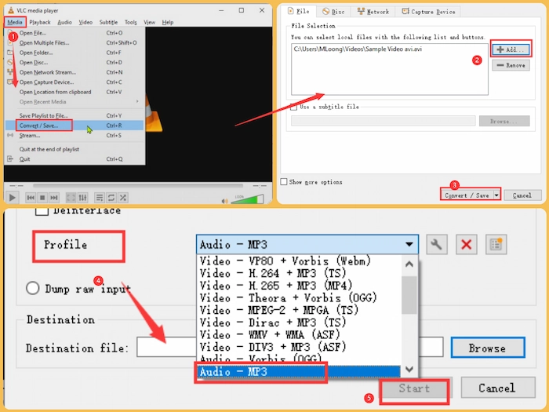Choose Open Folder... entry

75,53
